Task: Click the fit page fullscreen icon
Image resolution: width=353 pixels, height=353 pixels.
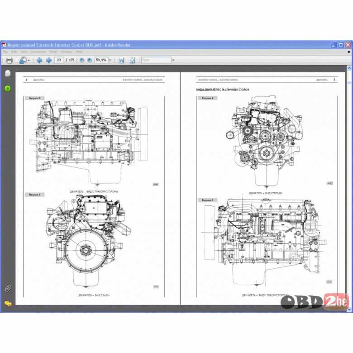Action: click(132, 60)
